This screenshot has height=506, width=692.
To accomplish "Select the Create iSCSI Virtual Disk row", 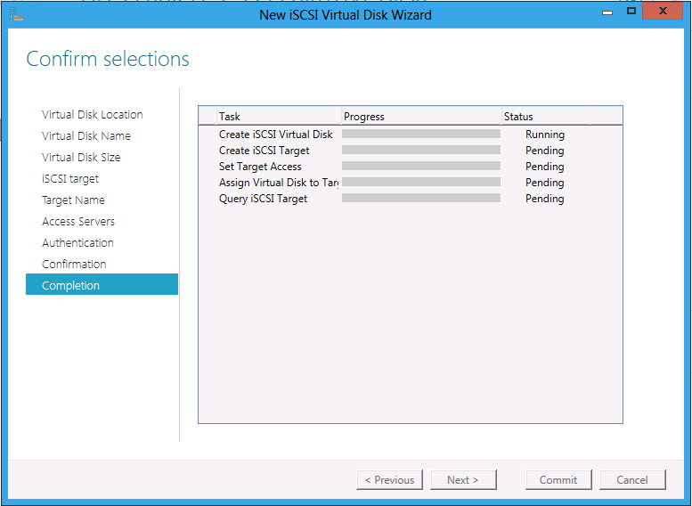I will pyautogui.click(x=411, y=135).
